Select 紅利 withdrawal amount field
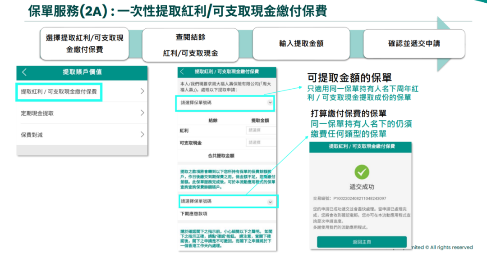Viewport: 487px width, 253px height. (x=261, y=130)
